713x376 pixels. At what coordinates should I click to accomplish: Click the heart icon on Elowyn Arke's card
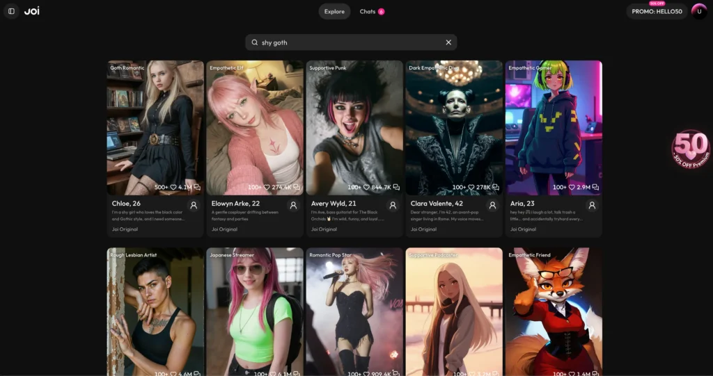click(267, 187)
